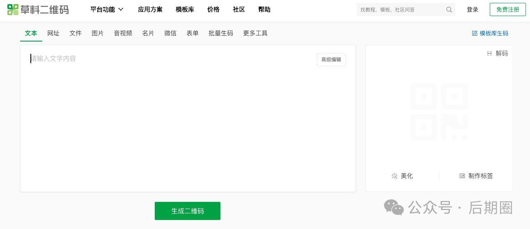The width and height of the screenshot is (530, 229).
Task: Open the 应用方案 menu
Action: (150, 9)
